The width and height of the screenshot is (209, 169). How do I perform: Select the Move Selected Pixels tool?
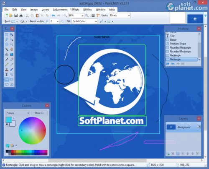tap(12, 34)
